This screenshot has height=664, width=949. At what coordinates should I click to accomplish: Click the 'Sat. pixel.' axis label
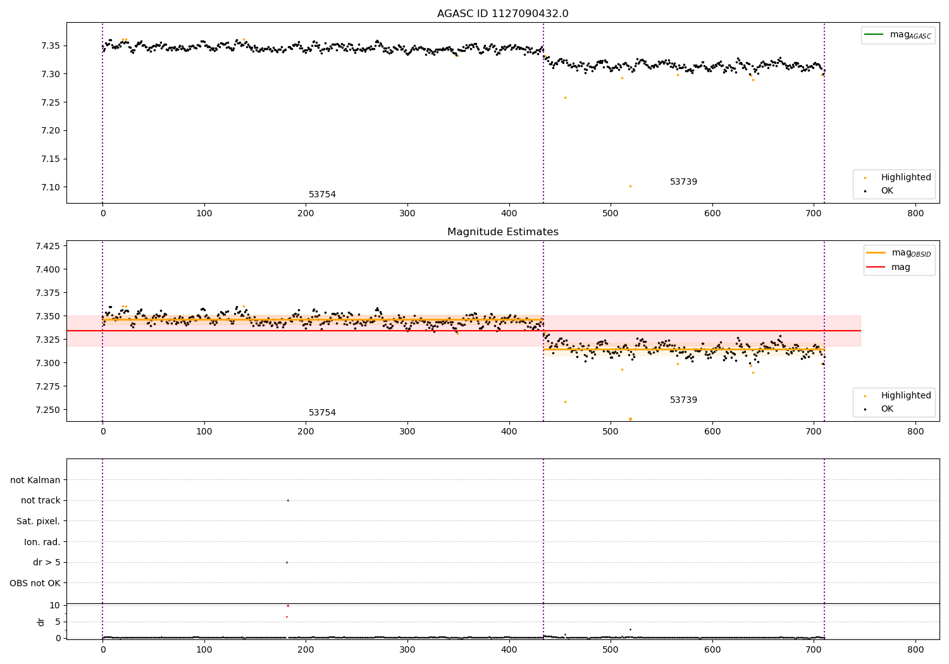tap(39, 521)
